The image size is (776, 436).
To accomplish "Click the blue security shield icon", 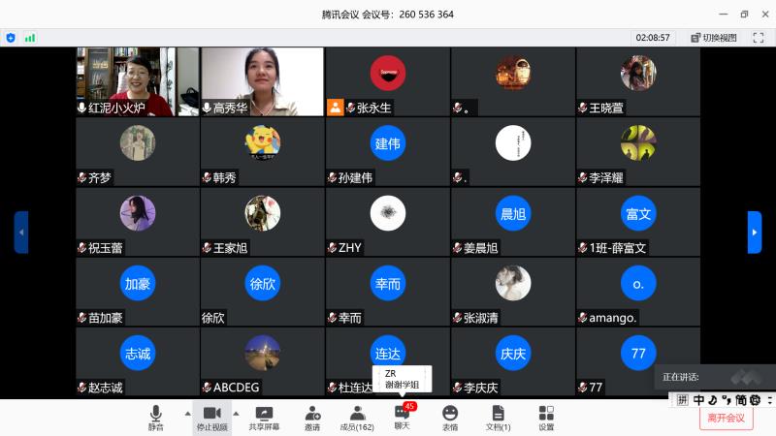I will pos(11,38).
